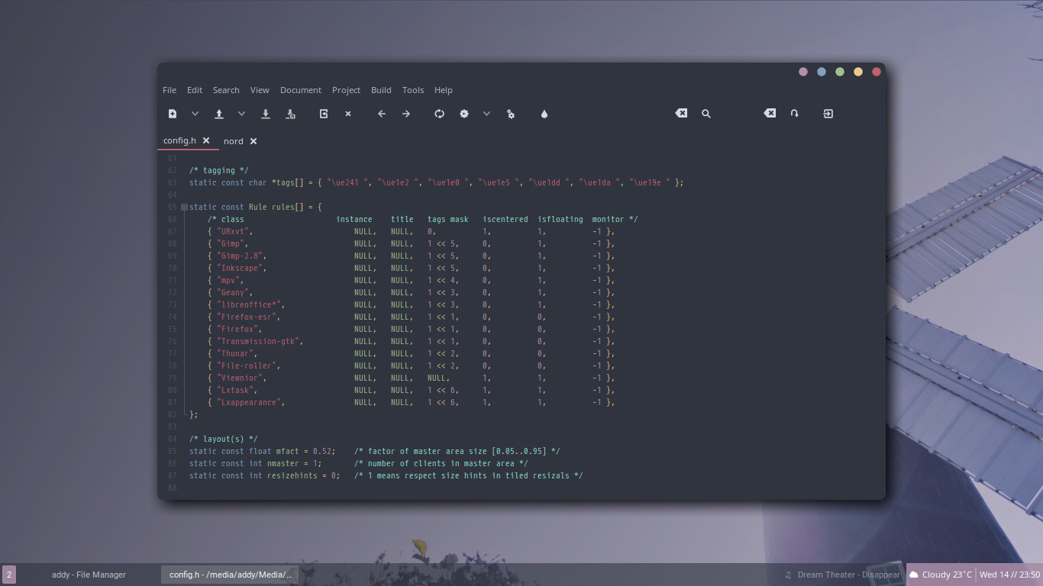This screenshot has height=586, width=1043.
Task: Click the Save All toolbar icon
Action: point(290,114)
